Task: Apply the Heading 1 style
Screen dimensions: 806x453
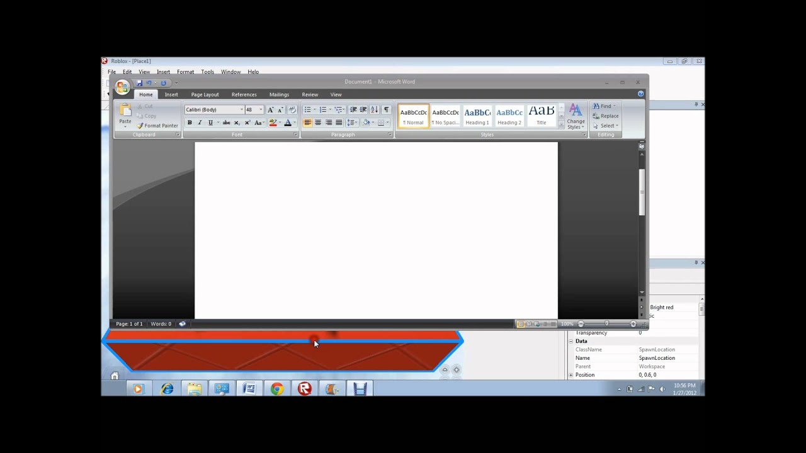Action: [477, 116]
